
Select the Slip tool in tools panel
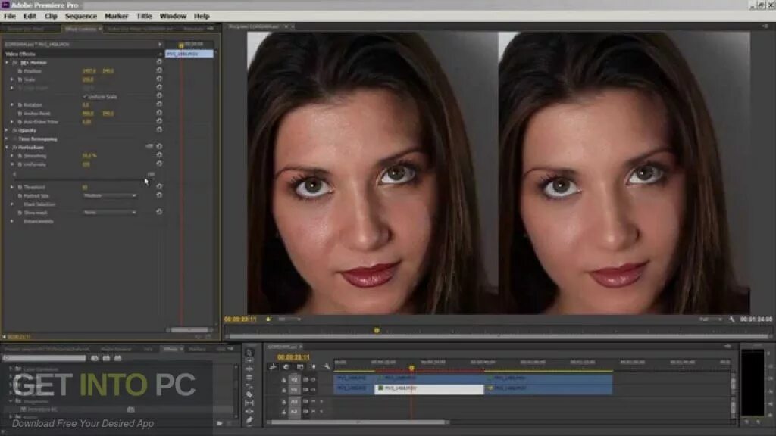[249, 403]
